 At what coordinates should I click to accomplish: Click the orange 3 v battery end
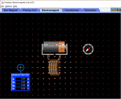[x=61, y=47]
